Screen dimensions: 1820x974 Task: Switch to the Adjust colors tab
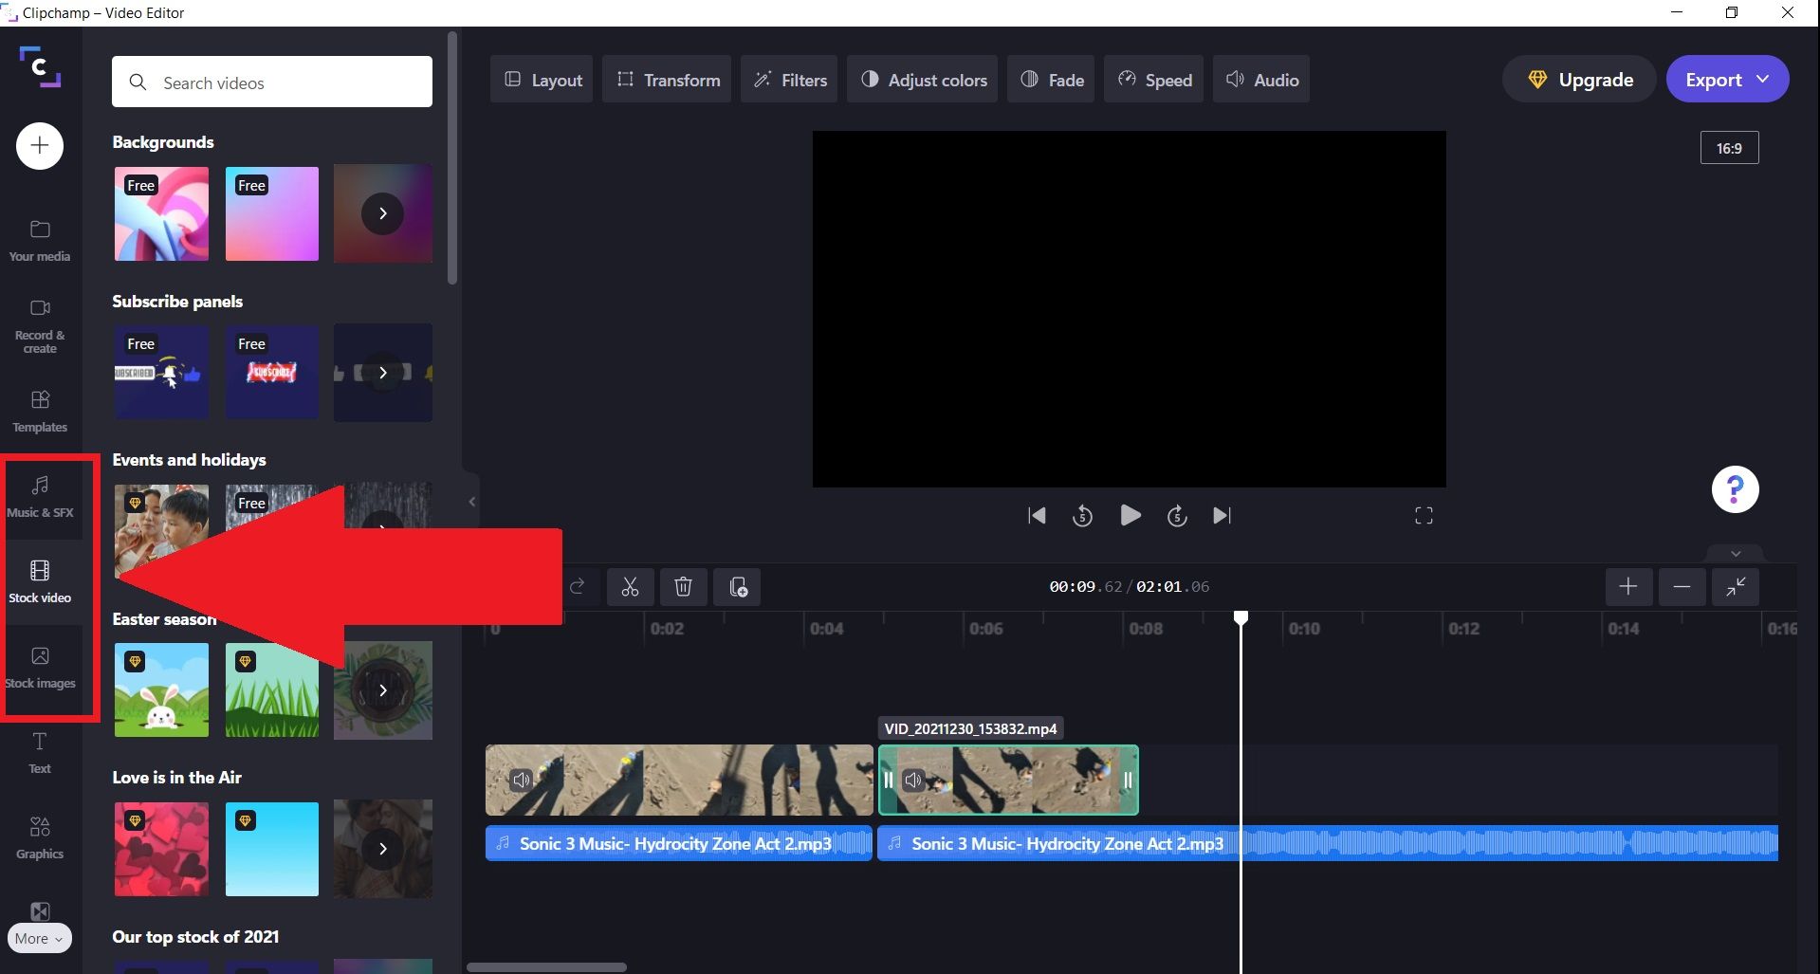pos(921,79)
